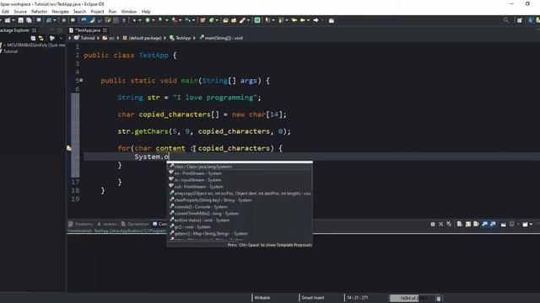Toggle the green block selection icon
The image size is (540, 303).
[257, 20]
